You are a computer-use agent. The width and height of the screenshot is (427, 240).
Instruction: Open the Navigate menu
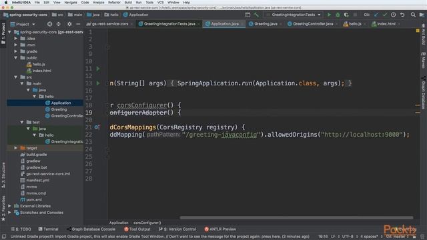point(71,3)
